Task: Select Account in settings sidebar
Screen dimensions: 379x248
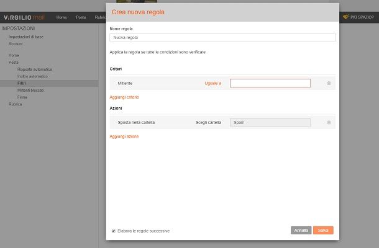Action: [16, 44]
